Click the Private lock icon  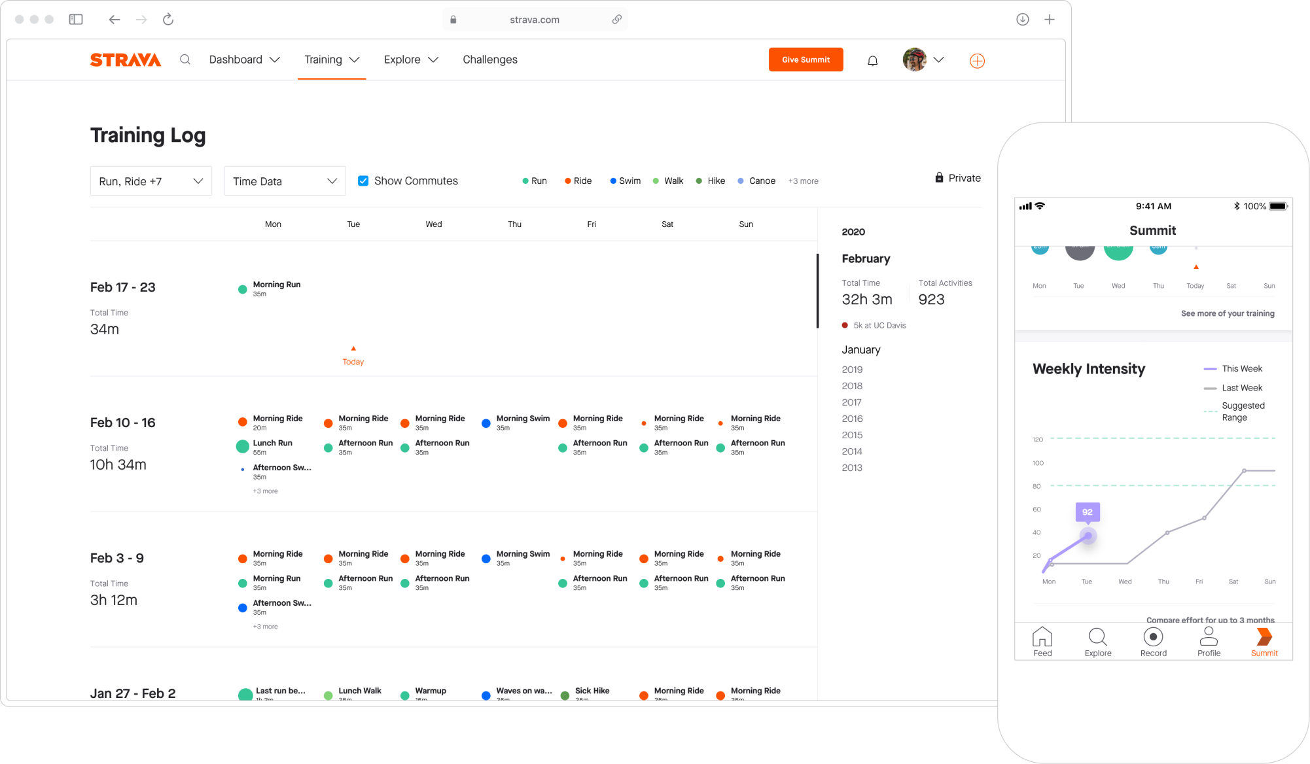pos(939,177)
